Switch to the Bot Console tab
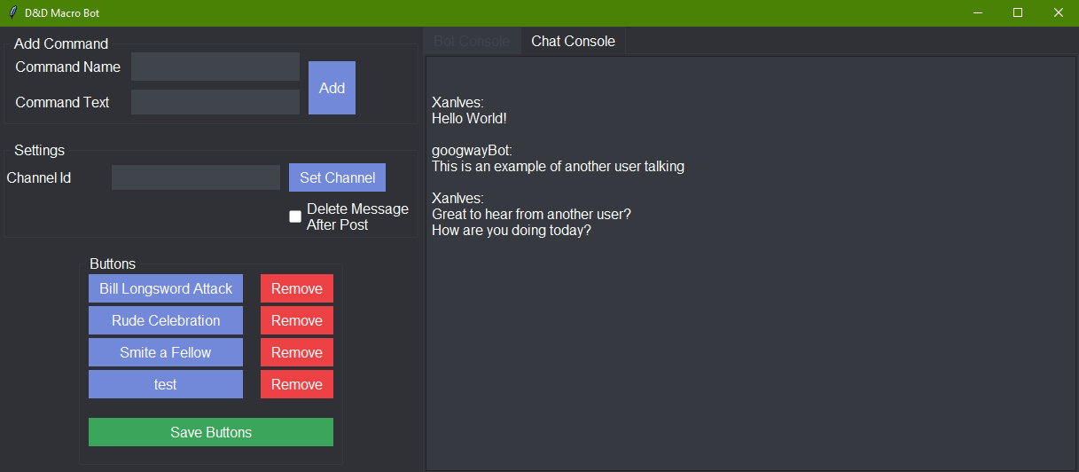Viewport: 1079px width, 472px height. pyautogui.click(x=472, y=41)
